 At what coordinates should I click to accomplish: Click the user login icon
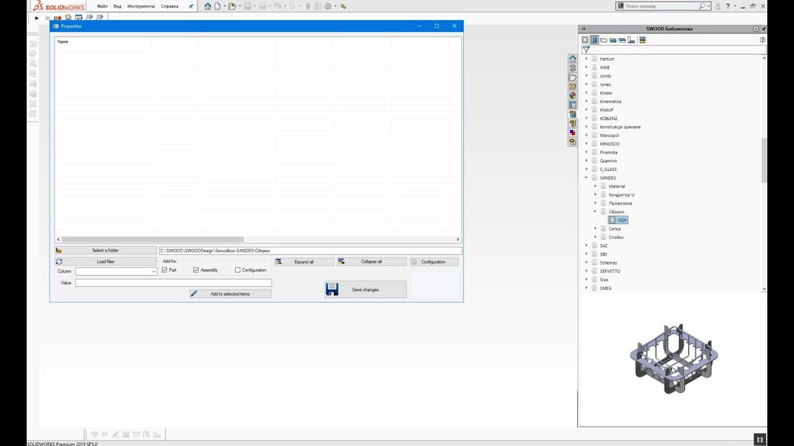click(x=718, y=6)
